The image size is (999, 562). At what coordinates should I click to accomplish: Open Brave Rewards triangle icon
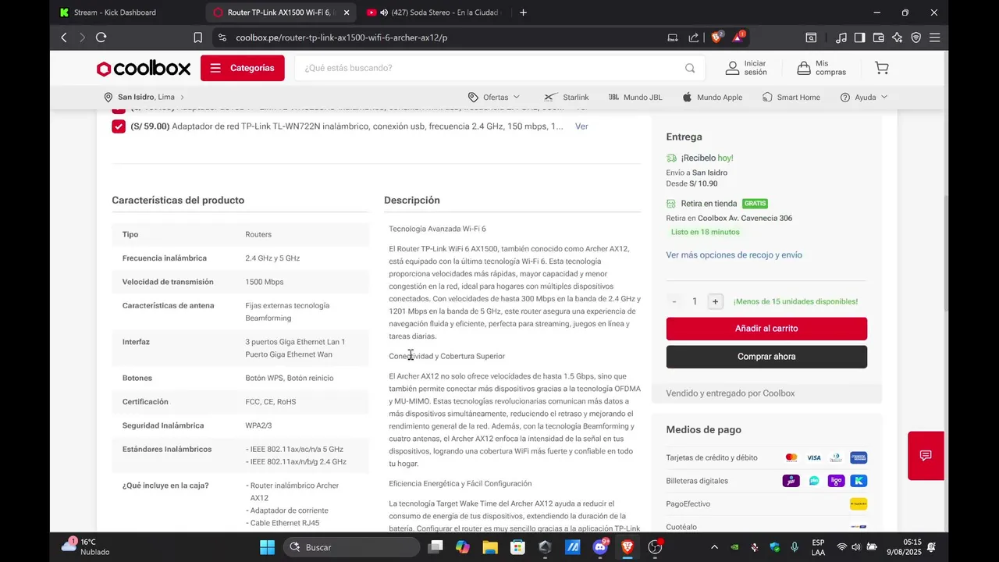coord(738,37)
